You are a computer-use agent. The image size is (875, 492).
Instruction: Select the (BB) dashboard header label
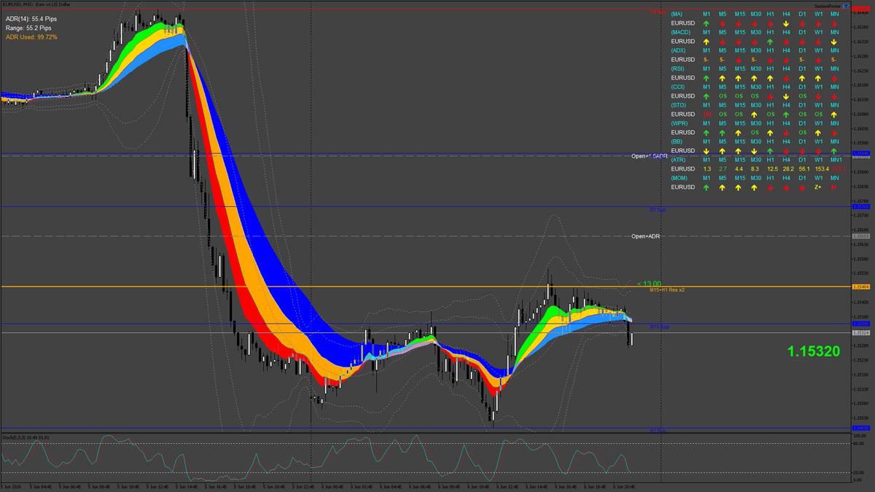click(677, 141)
